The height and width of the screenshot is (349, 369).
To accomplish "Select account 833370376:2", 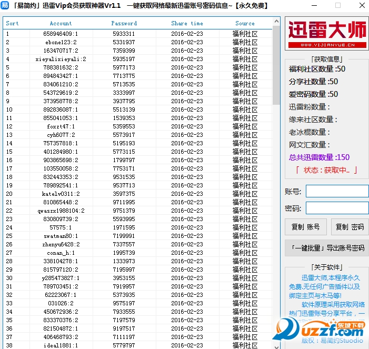I will click(x=61, y=320).
